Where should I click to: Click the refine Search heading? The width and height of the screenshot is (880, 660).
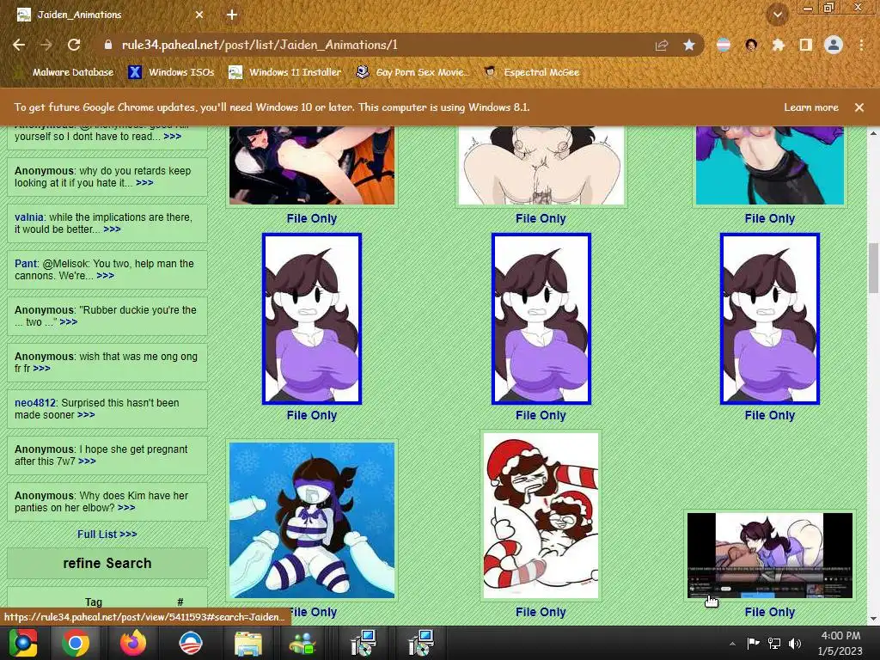(107, 564)
